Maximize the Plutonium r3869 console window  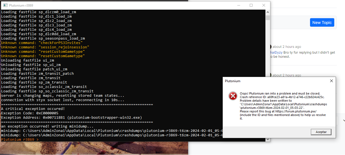251,5
